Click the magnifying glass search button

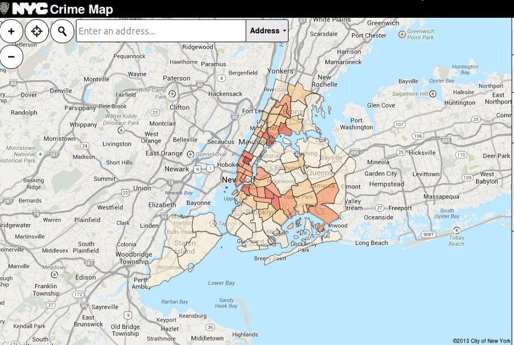click(62, 31)
